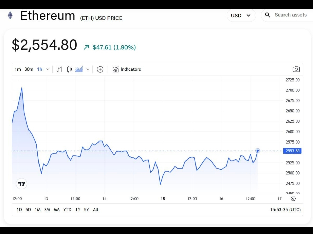Image resolution: width=313 pixels, height=234 pixels.
Task: Open the Indicators menu
Action: pos(127,69)
